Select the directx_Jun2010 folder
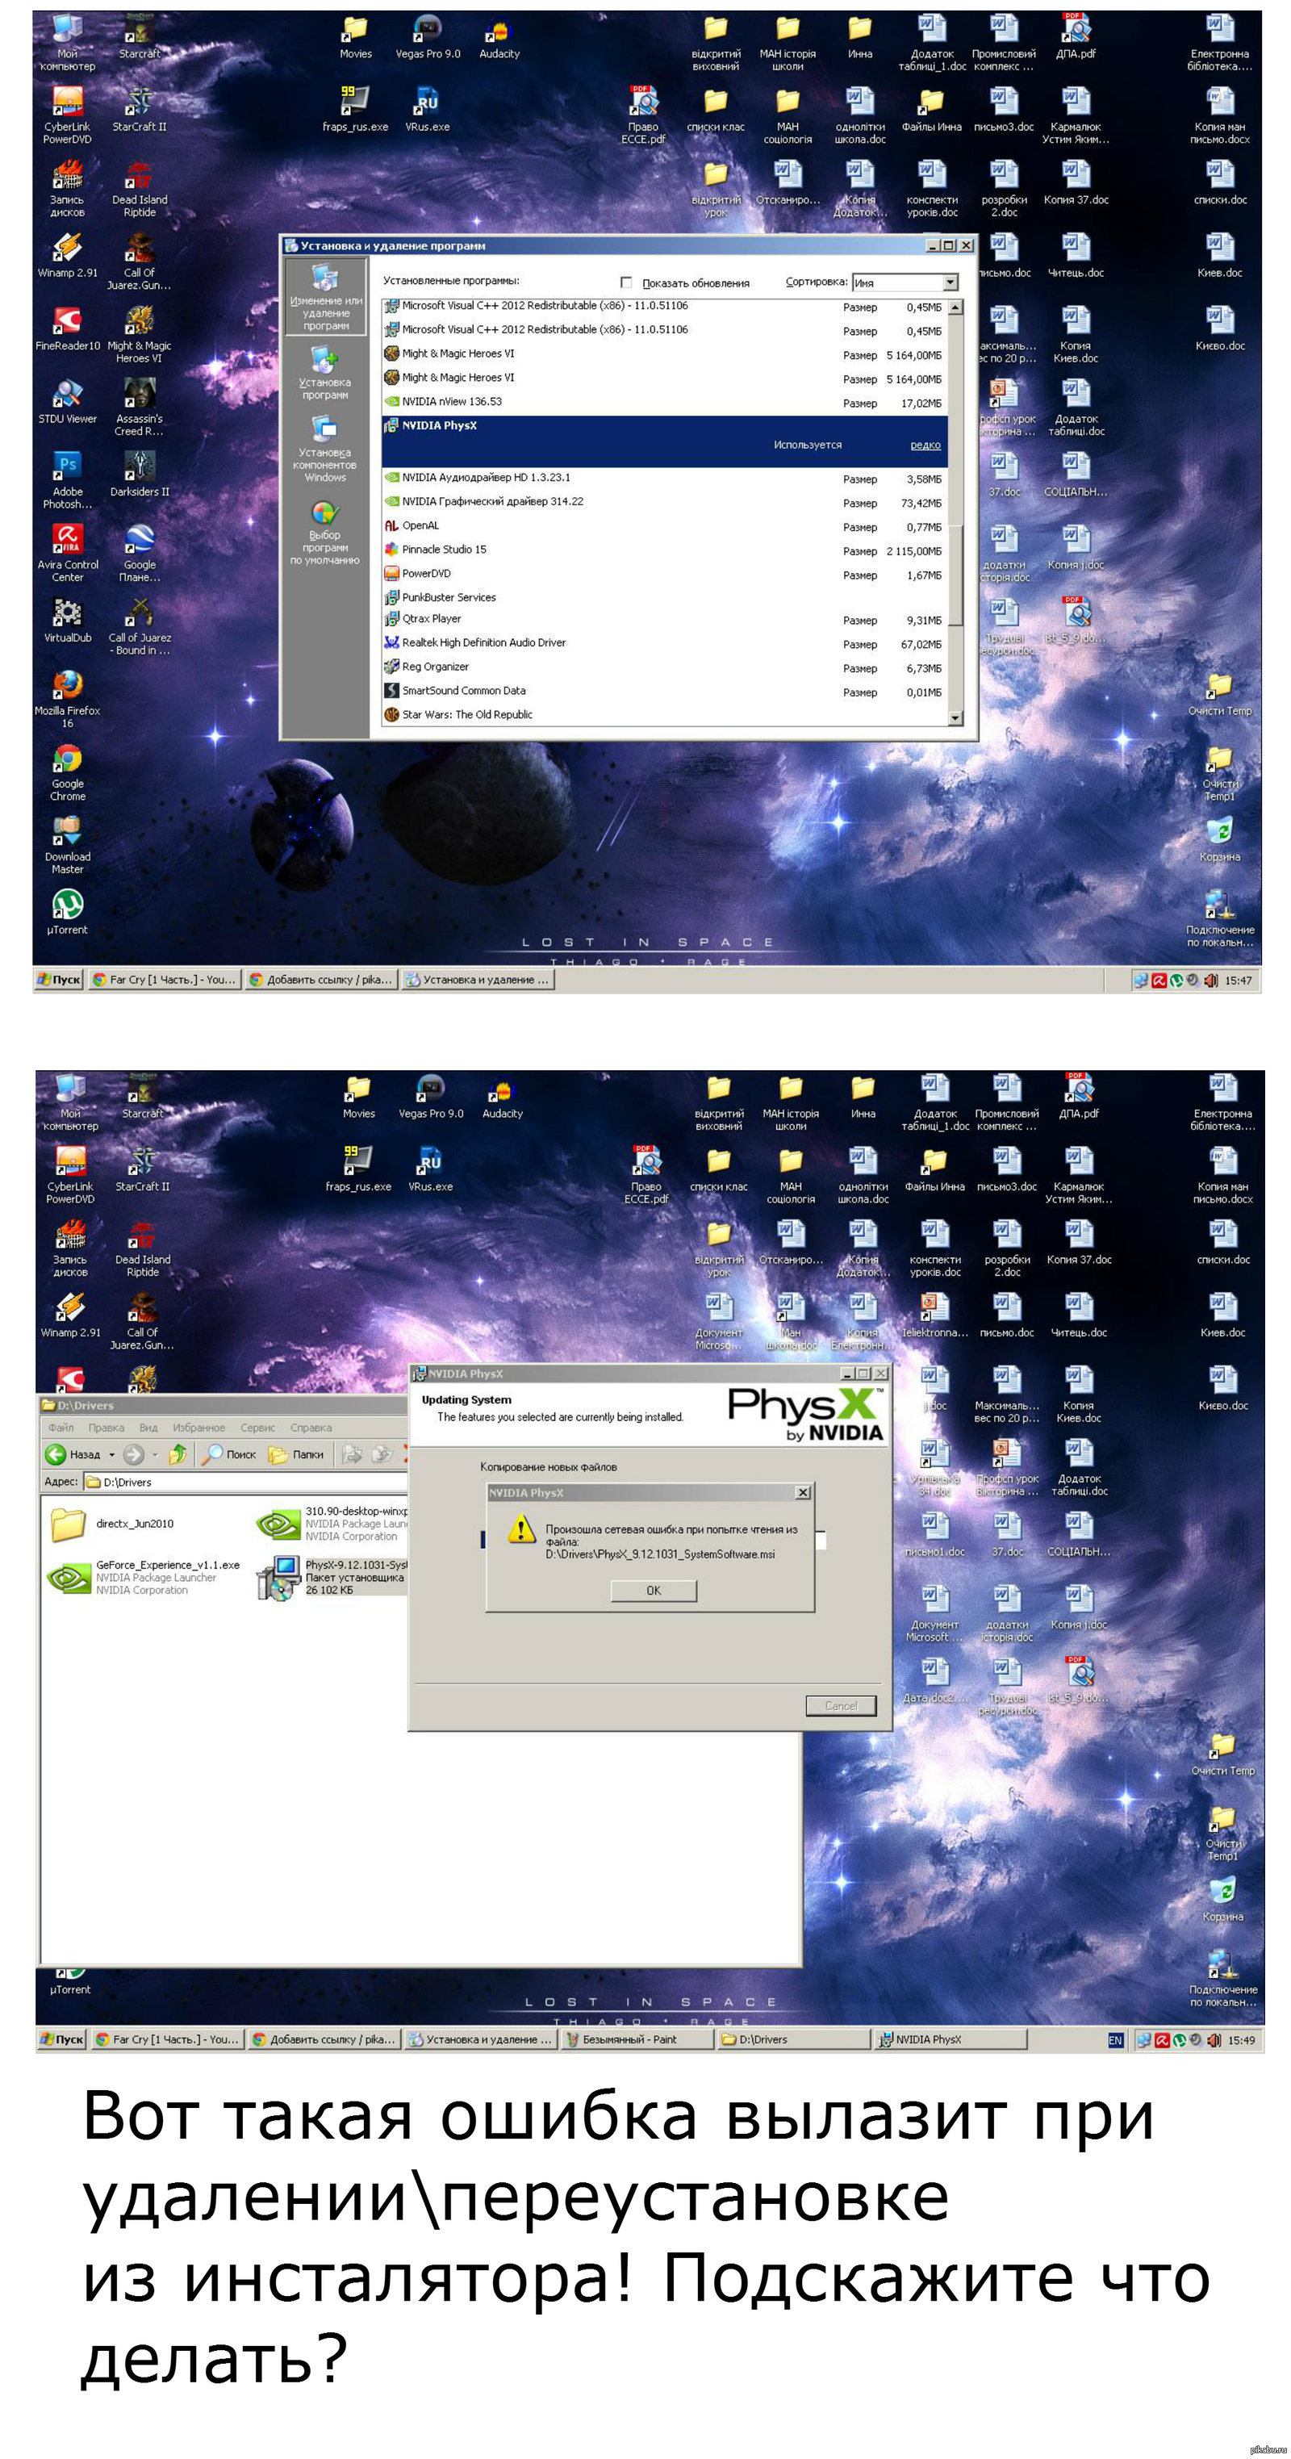The height and width of the screenshot is (2459, 1291). click(69, 1524)
